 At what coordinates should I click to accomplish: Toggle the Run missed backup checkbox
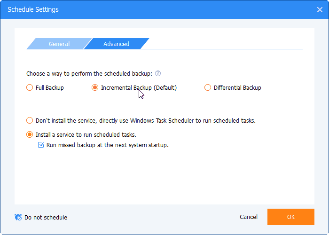pos(40,145)
